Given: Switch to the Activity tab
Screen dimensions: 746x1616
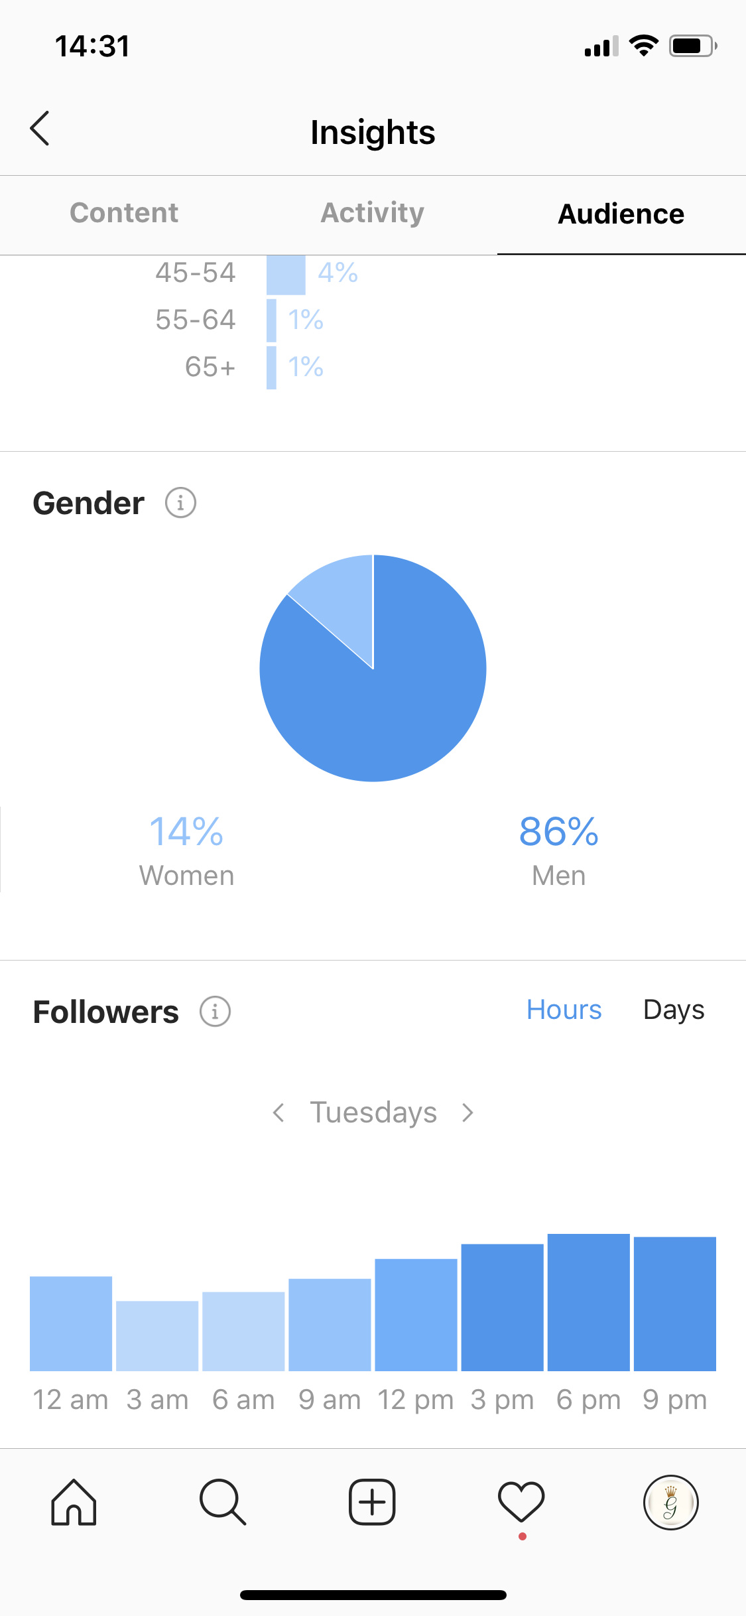Looking at the screenshot, I should point(373,214).
